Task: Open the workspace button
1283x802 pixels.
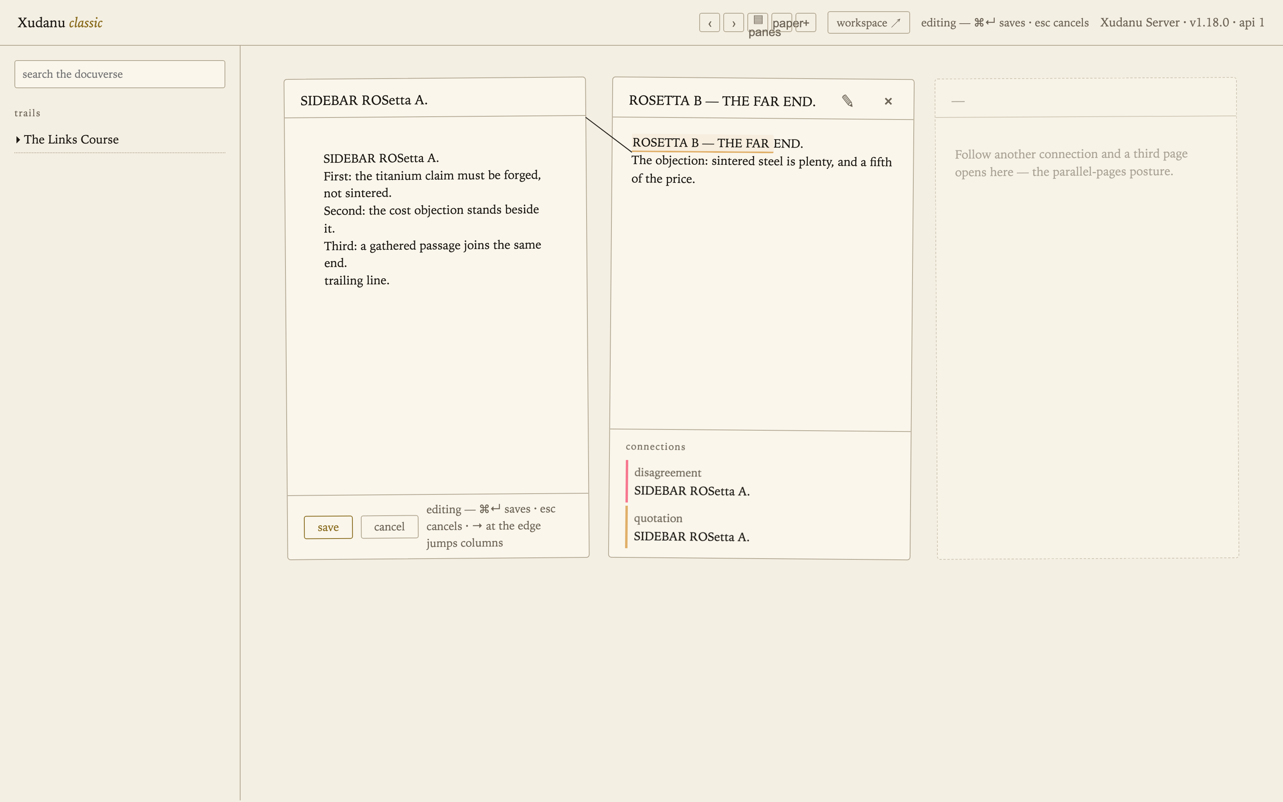Action: click(868, 23)
